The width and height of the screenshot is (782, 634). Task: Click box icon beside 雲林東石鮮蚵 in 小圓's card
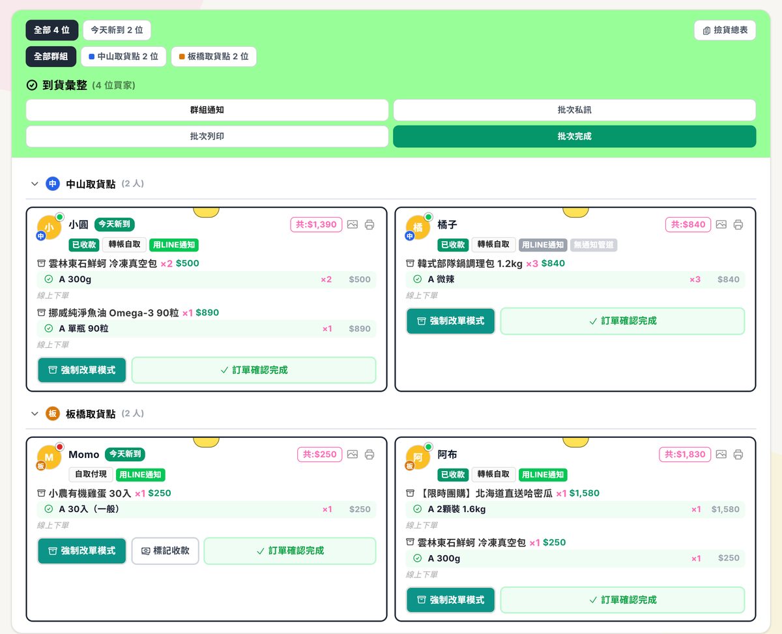41,264
